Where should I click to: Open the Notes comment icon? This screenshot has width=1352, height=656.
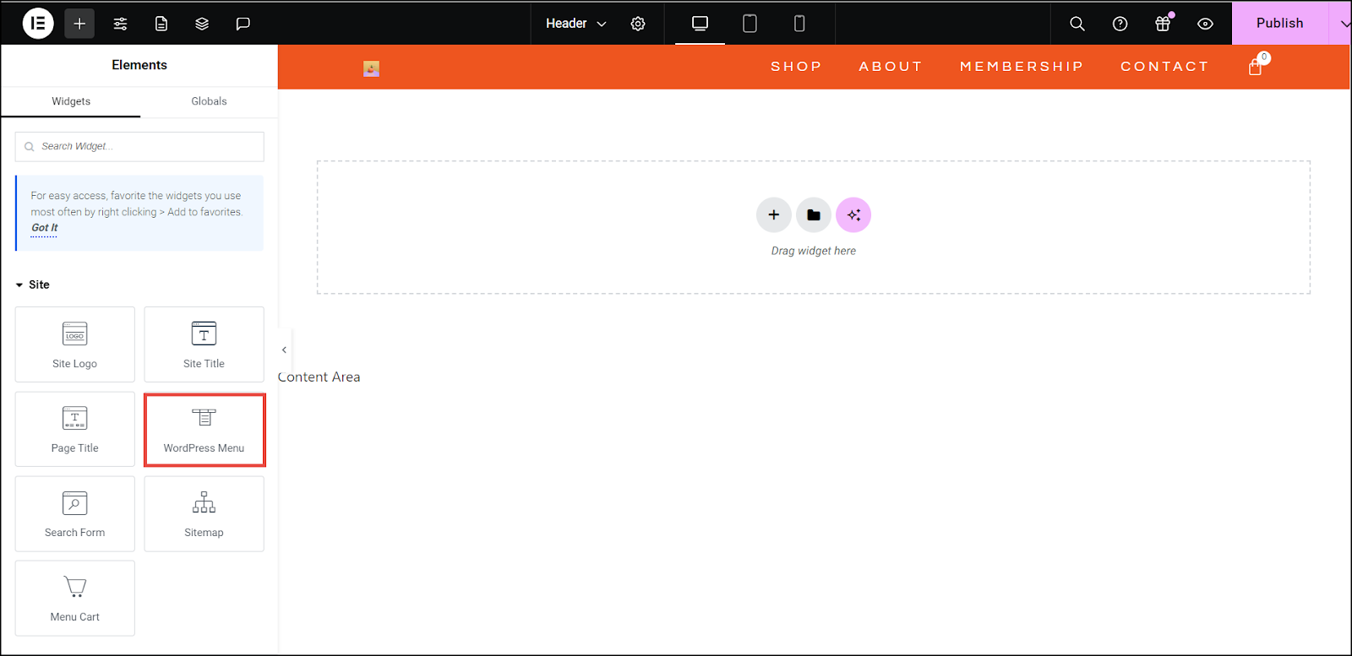click(x=243, y=24)
